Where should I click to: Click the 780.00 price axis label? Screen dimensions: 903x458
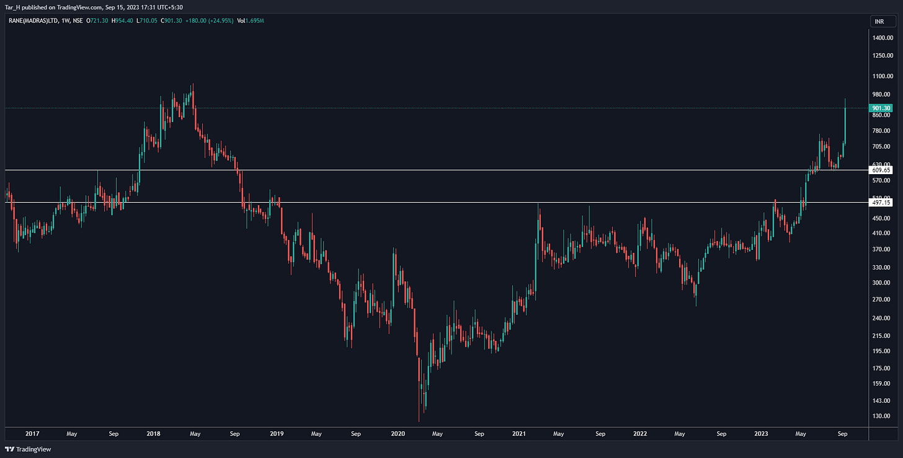tap(882, 131)
